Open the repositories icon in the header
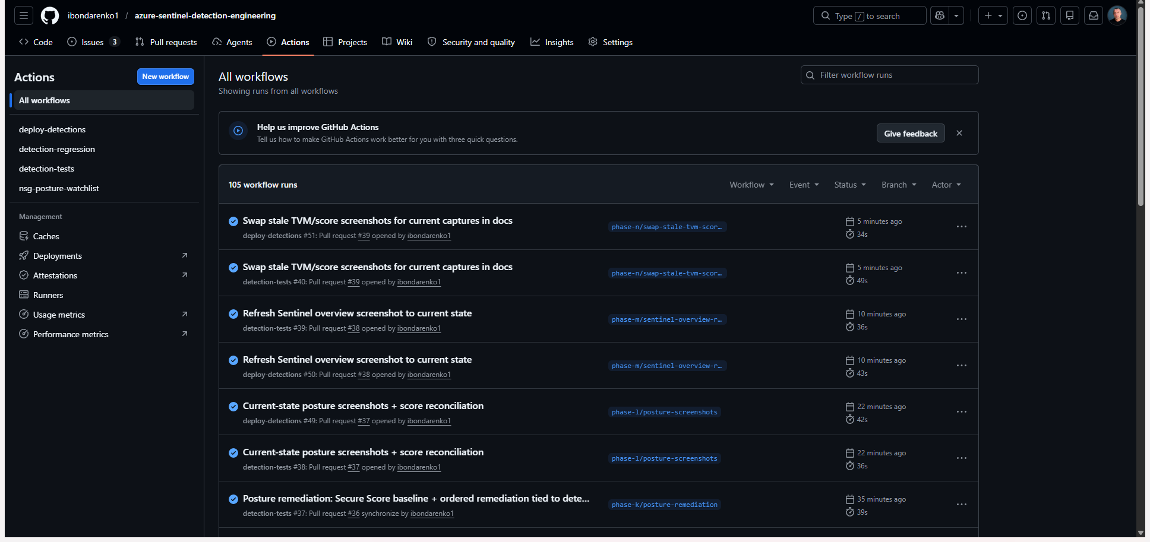Image resolution: width=1150 pixels, height=542 pixels. (x=1070, y=15)
